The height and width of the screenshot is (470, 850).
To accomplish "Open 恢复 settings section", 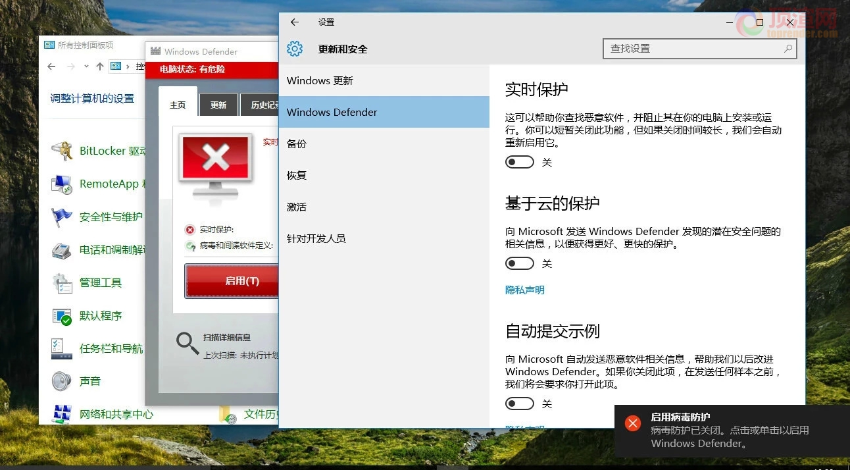I will [x=384, y=175].
